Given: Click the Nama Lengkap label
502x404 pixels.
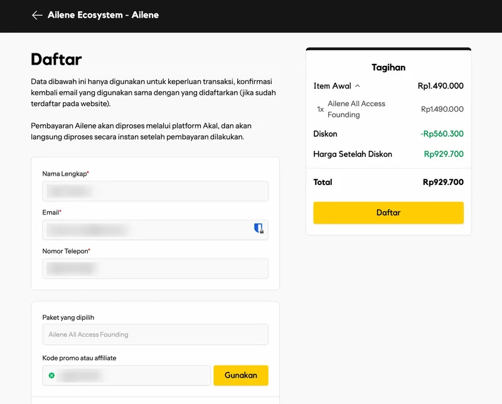Looking at the screenshot, I should pos(65,174).
